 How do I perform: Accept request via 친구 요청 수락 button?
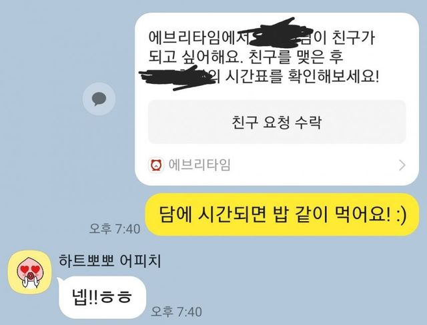[x=277, y=122]
